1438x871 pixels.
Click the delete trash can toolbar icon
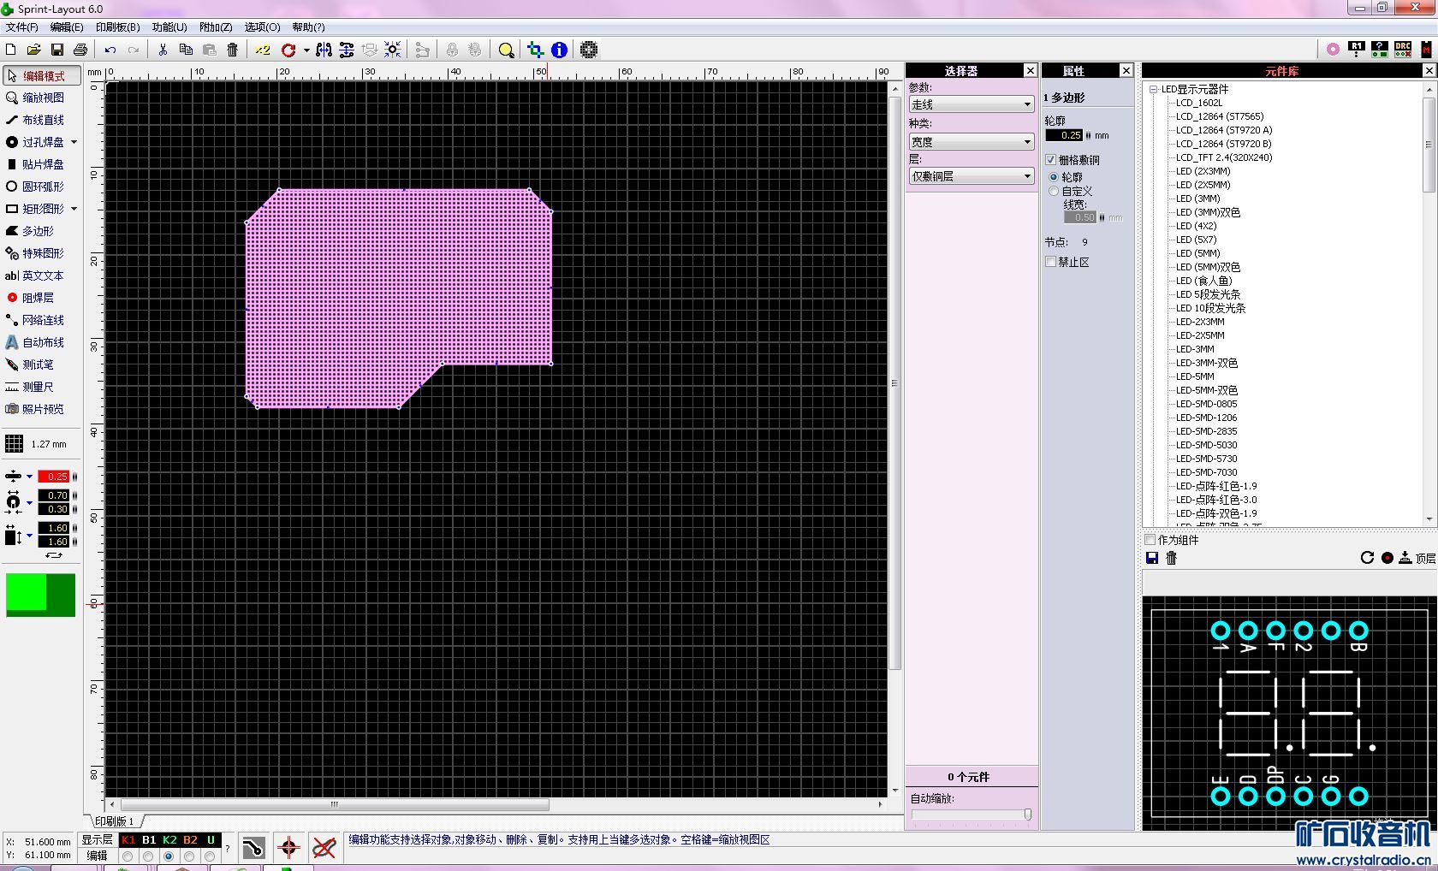(x=232, y=50)
